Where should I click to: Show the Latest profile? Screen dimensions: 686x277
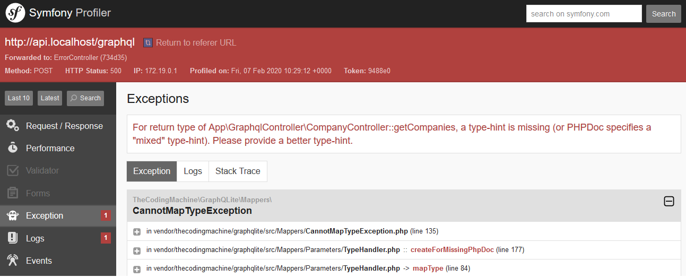pos(50,98)
